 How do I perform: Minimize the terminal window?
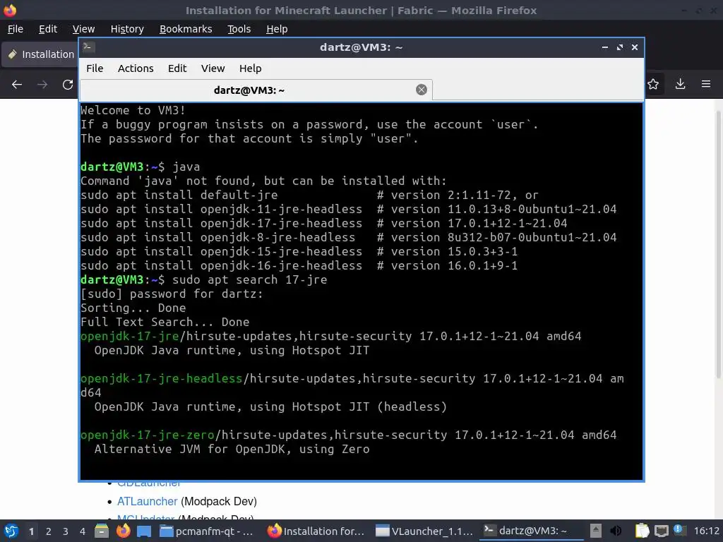coord(604,47)
